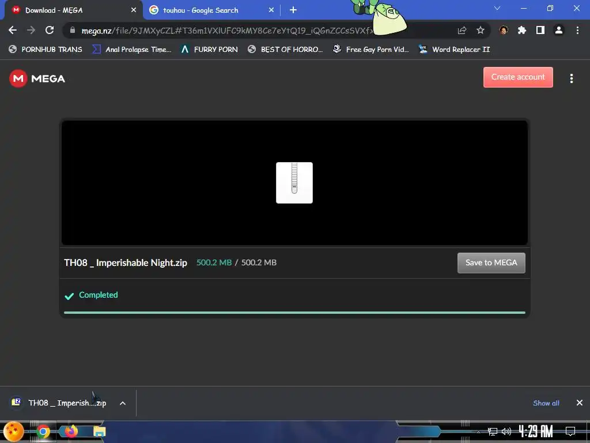Click the 500.2 MB downloaded size text

(214, 262)
